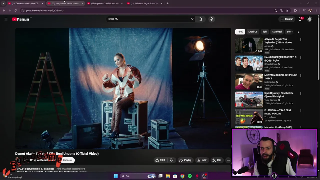This screenshot has height=180, width=320.
Task: Click the Demet Akalın video player
Action: coord(123,88)
